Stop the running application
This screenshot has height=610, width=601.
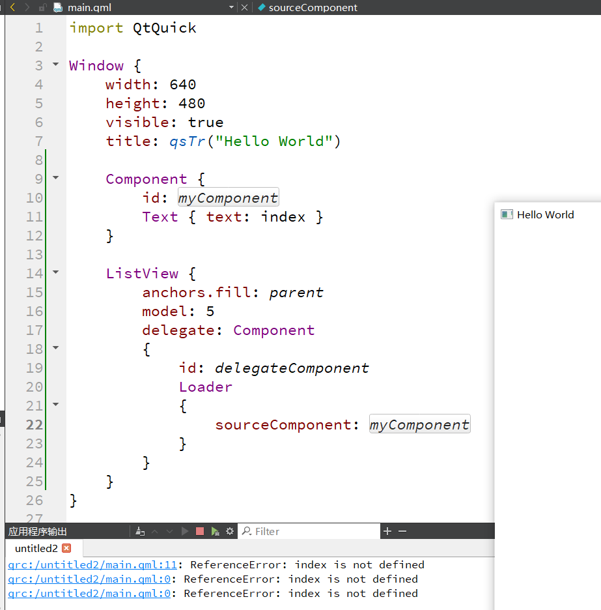click(200, 531)
